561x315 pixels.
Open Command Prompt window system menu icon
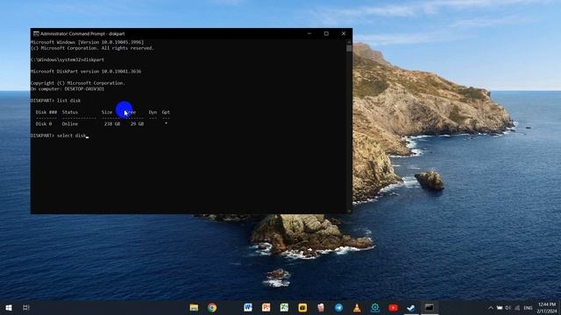pos(36,33)
